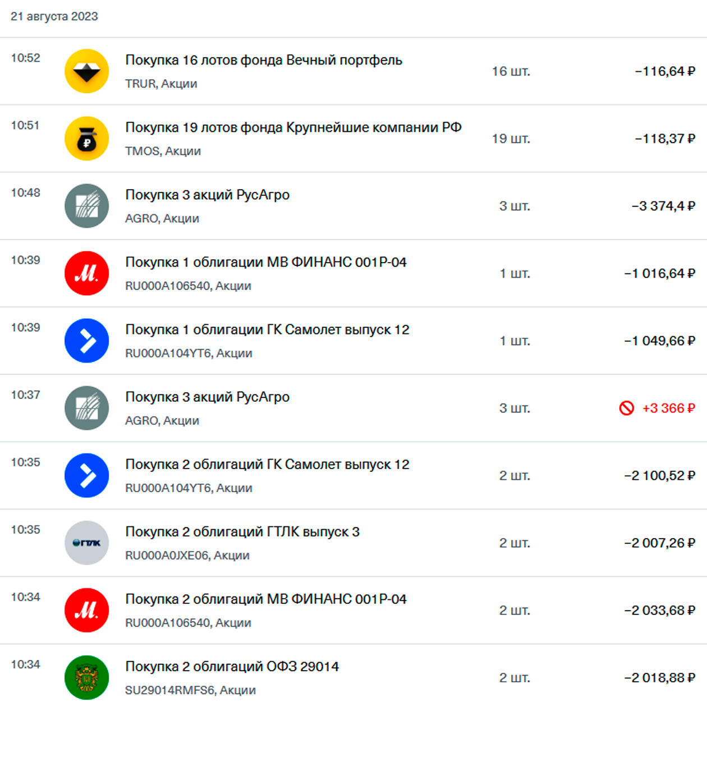Click the ГТЛК logo icon
The image size is (707, 757).
[86, 543]
